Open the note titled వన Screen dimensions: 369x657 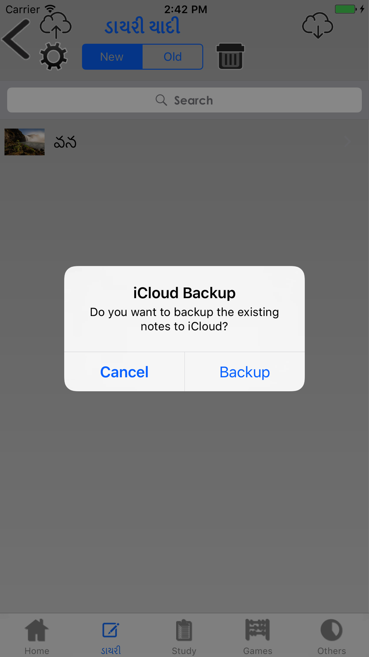click(x=65, y=142)
